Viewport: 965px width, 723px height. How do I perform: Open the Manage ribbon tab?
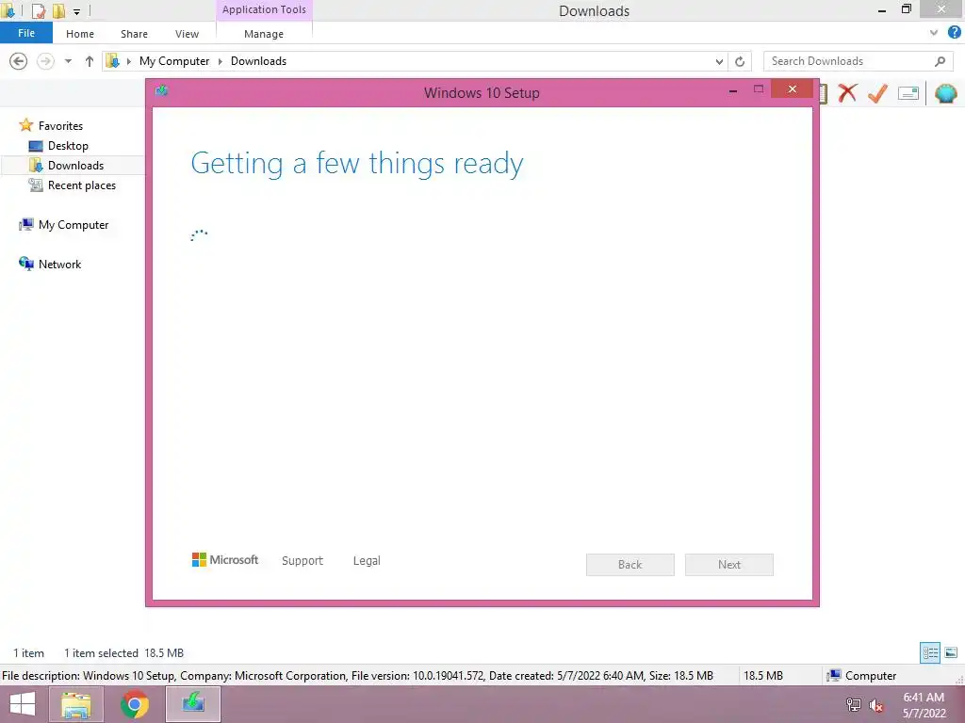coord(264,34)
